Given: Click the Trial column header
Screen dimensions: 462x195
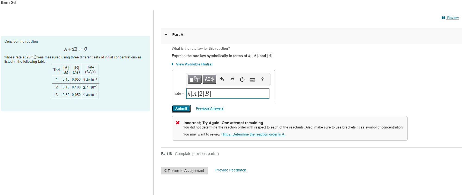Looking at the screenshot, I should (x=57, y=70).
